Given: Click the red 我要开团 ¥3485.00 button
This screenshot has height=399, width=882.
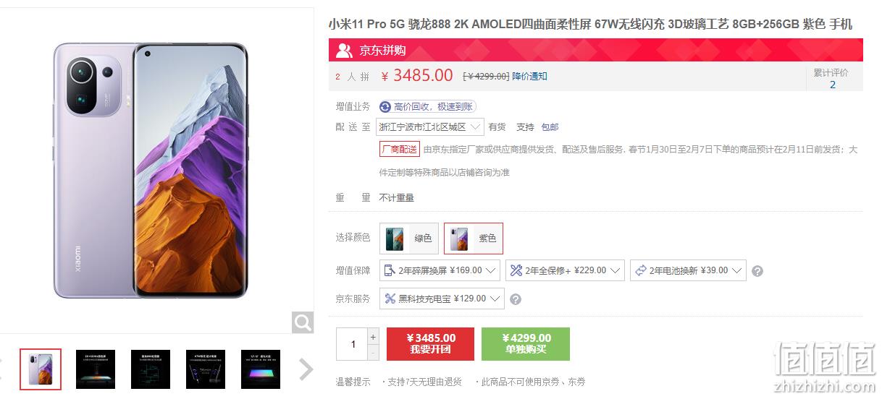Looking at the screenshot, I should (x=431, y=344).
